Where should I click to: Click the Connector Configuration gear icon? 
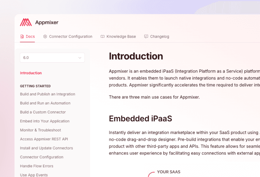[45, 37]
